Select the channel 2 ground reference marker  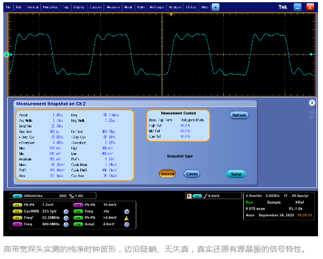tap(7, 55)
